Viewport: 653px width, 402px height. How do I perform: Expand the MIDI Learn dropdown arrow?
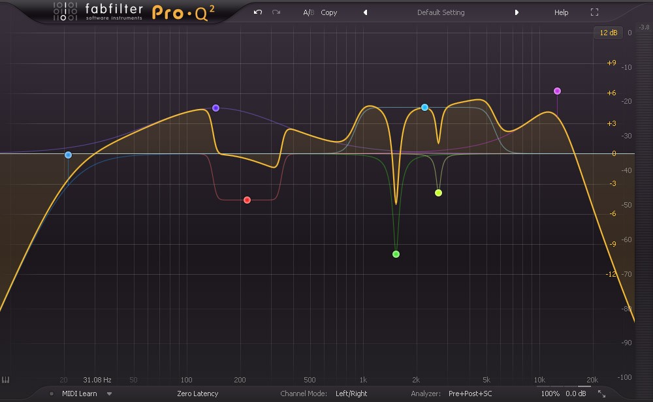pyautogui.click(x=109, y=394)
